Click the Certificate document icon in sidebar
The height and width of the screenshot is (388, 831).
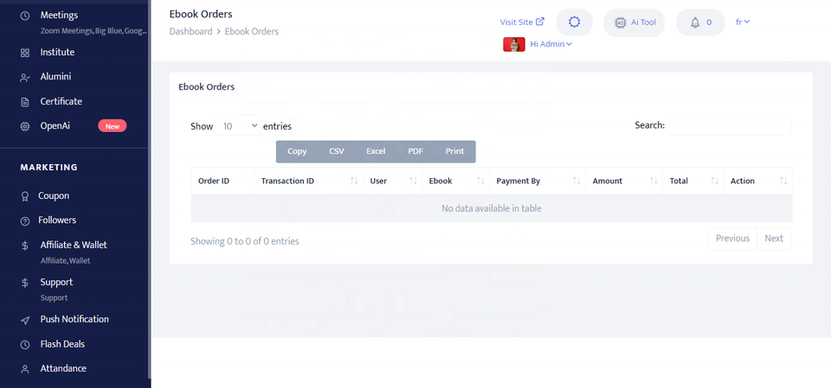(x=25, y=102)
